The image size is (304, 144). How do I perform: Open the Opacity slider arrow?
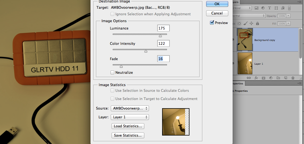pos(288,16)
